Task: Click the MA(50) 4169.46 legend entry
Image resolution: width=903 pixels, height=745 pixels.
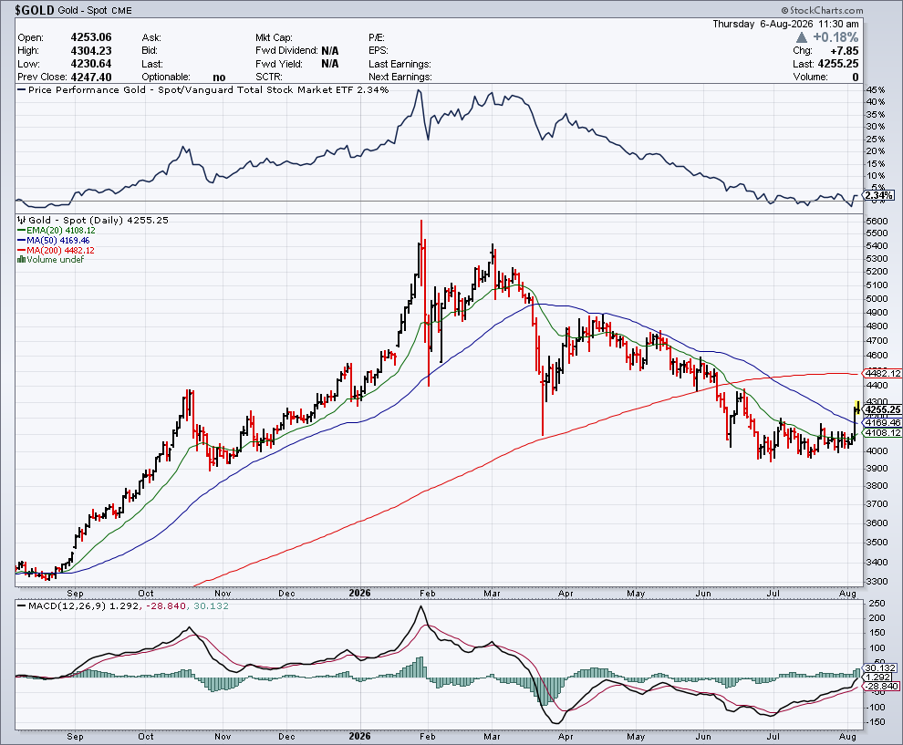Action: 54,240
